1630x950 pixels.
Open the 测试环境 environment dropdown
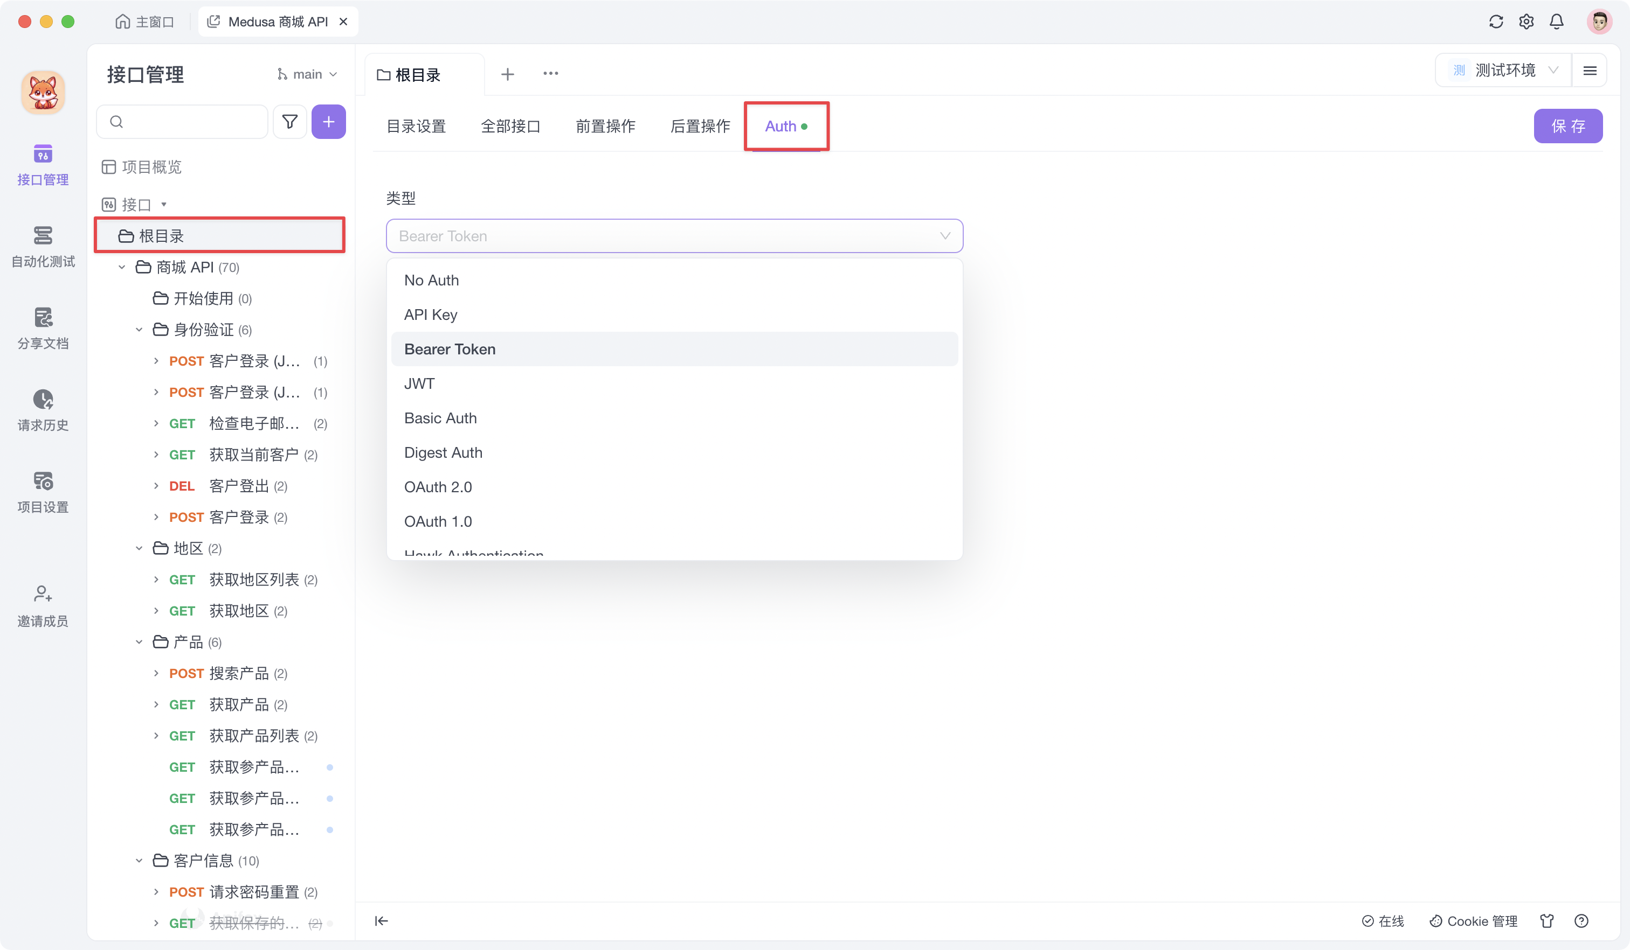(1507, 70)
